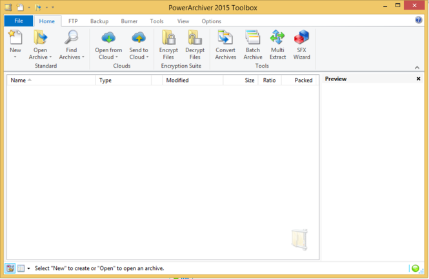Sort by the Packed column header
This screenshot has height=279, width=429.
(299, 80)
